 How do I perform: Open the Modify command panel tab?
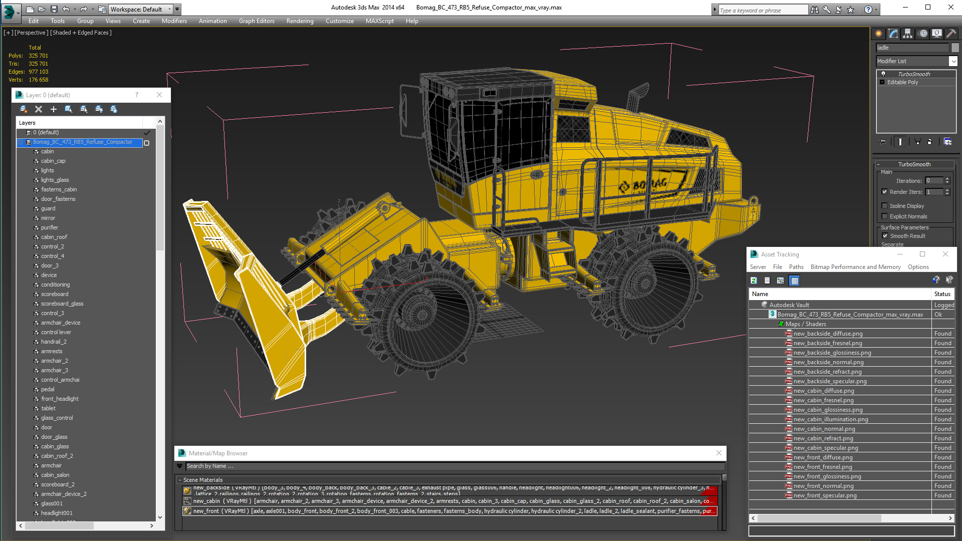(893, 34)
